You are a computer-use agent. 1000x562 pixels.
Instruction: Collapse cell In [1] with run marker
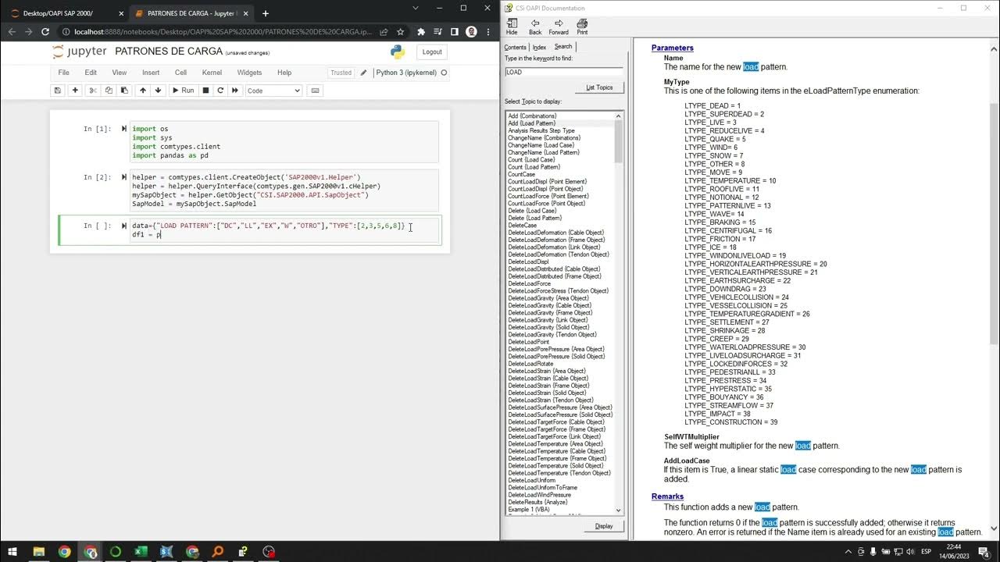pos(123,128)
